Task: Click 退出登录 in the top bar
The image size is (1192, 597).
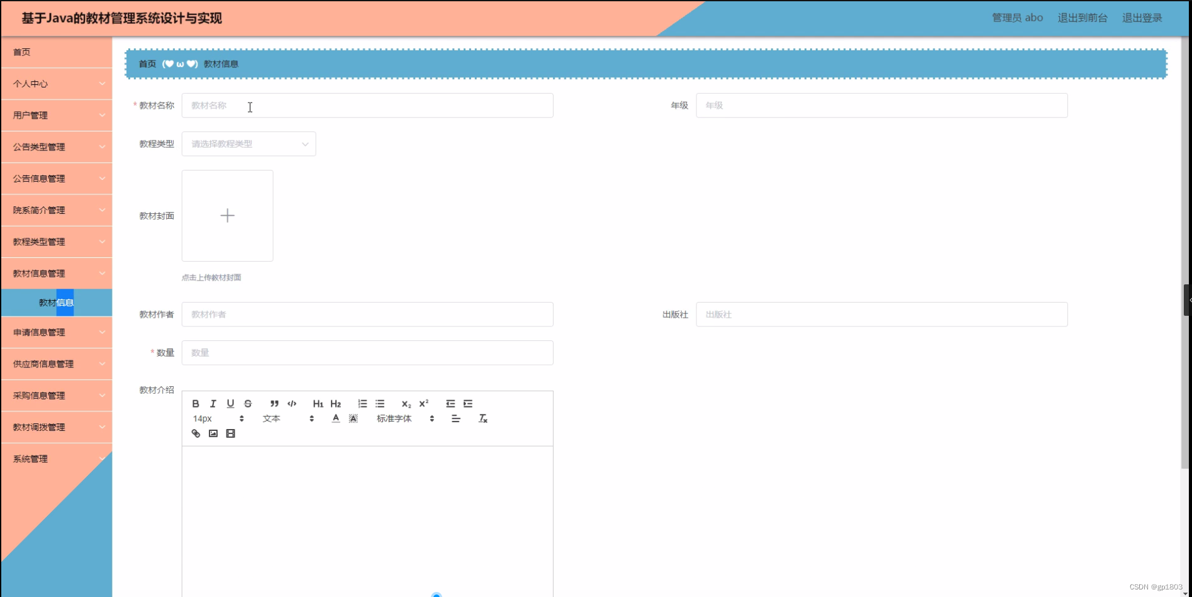Action: point(1142,18)
